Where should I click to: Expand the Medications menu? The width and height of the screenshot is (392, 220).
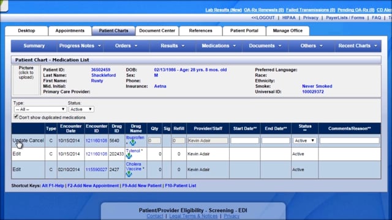[219, 46]
